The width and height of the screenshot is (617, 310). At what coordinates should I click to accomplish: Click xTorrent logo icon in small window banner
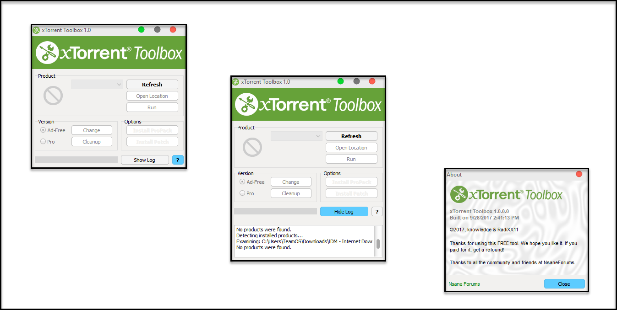coord(47,53)
